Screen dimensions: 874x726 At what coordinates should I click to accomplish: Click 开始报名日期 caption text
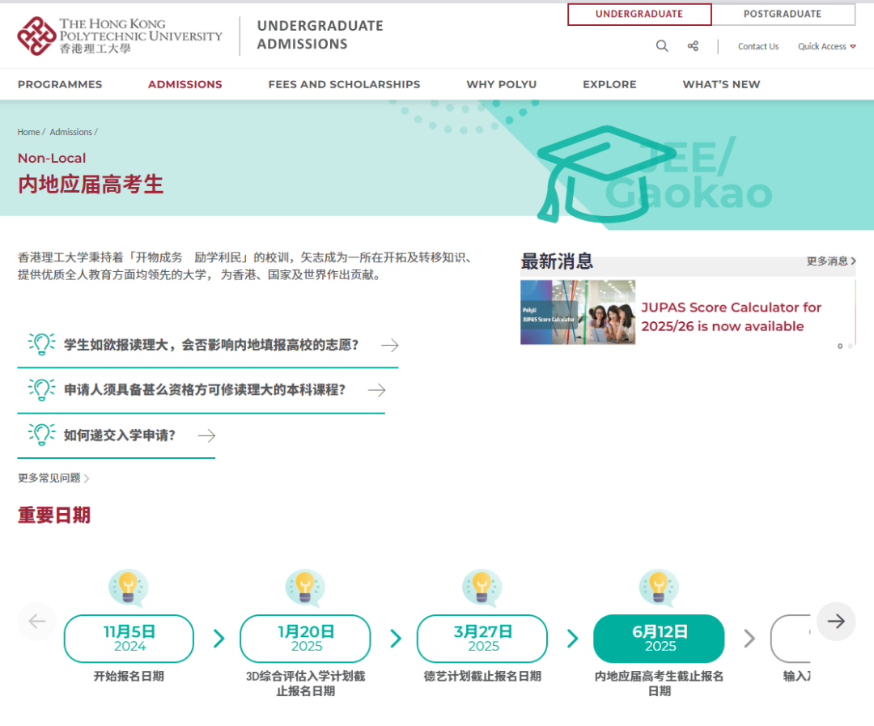point(129,677)
